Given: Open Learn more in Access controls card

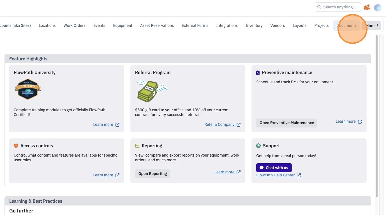Looking at the screenshot, I should coord(103,175).
